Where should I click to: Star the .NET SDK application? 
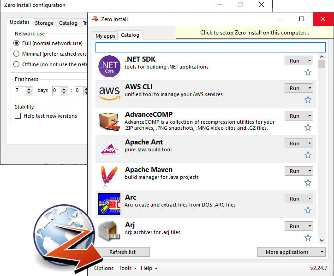(308, 72)
